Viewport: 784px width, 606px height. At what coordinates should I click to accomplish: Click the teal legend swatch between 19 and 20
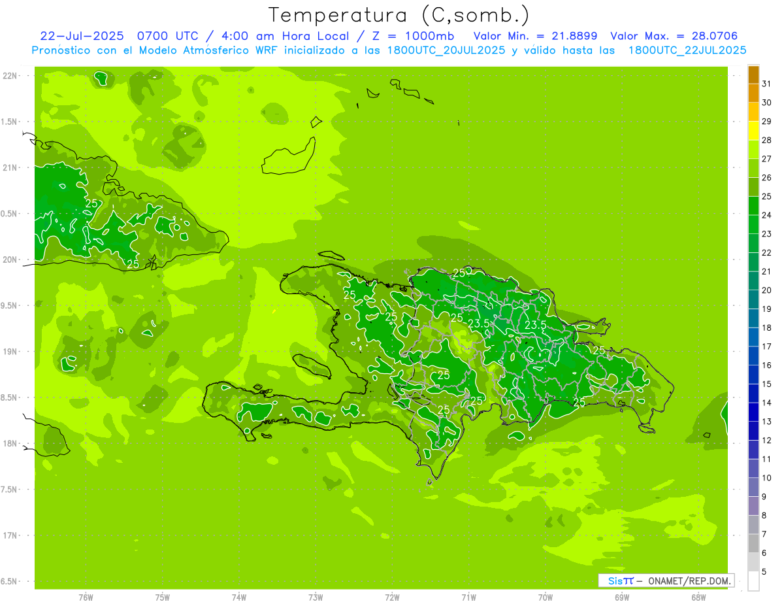(x=753, y=299)
